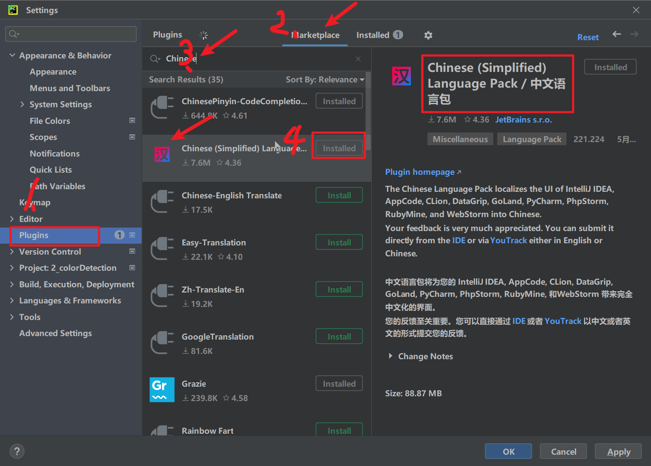Click the GoogleTranslation plug icon
The width and height of the screenshot is (651, 466).
pyautogui.click(x=162, y=343)
